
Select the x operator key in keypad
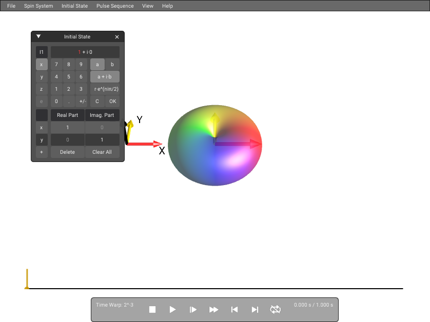pos(42,65)
